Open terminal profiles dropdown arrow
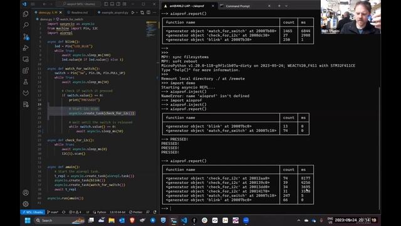The height and width of the screenshot is (226, 401). tap(286, 6)
